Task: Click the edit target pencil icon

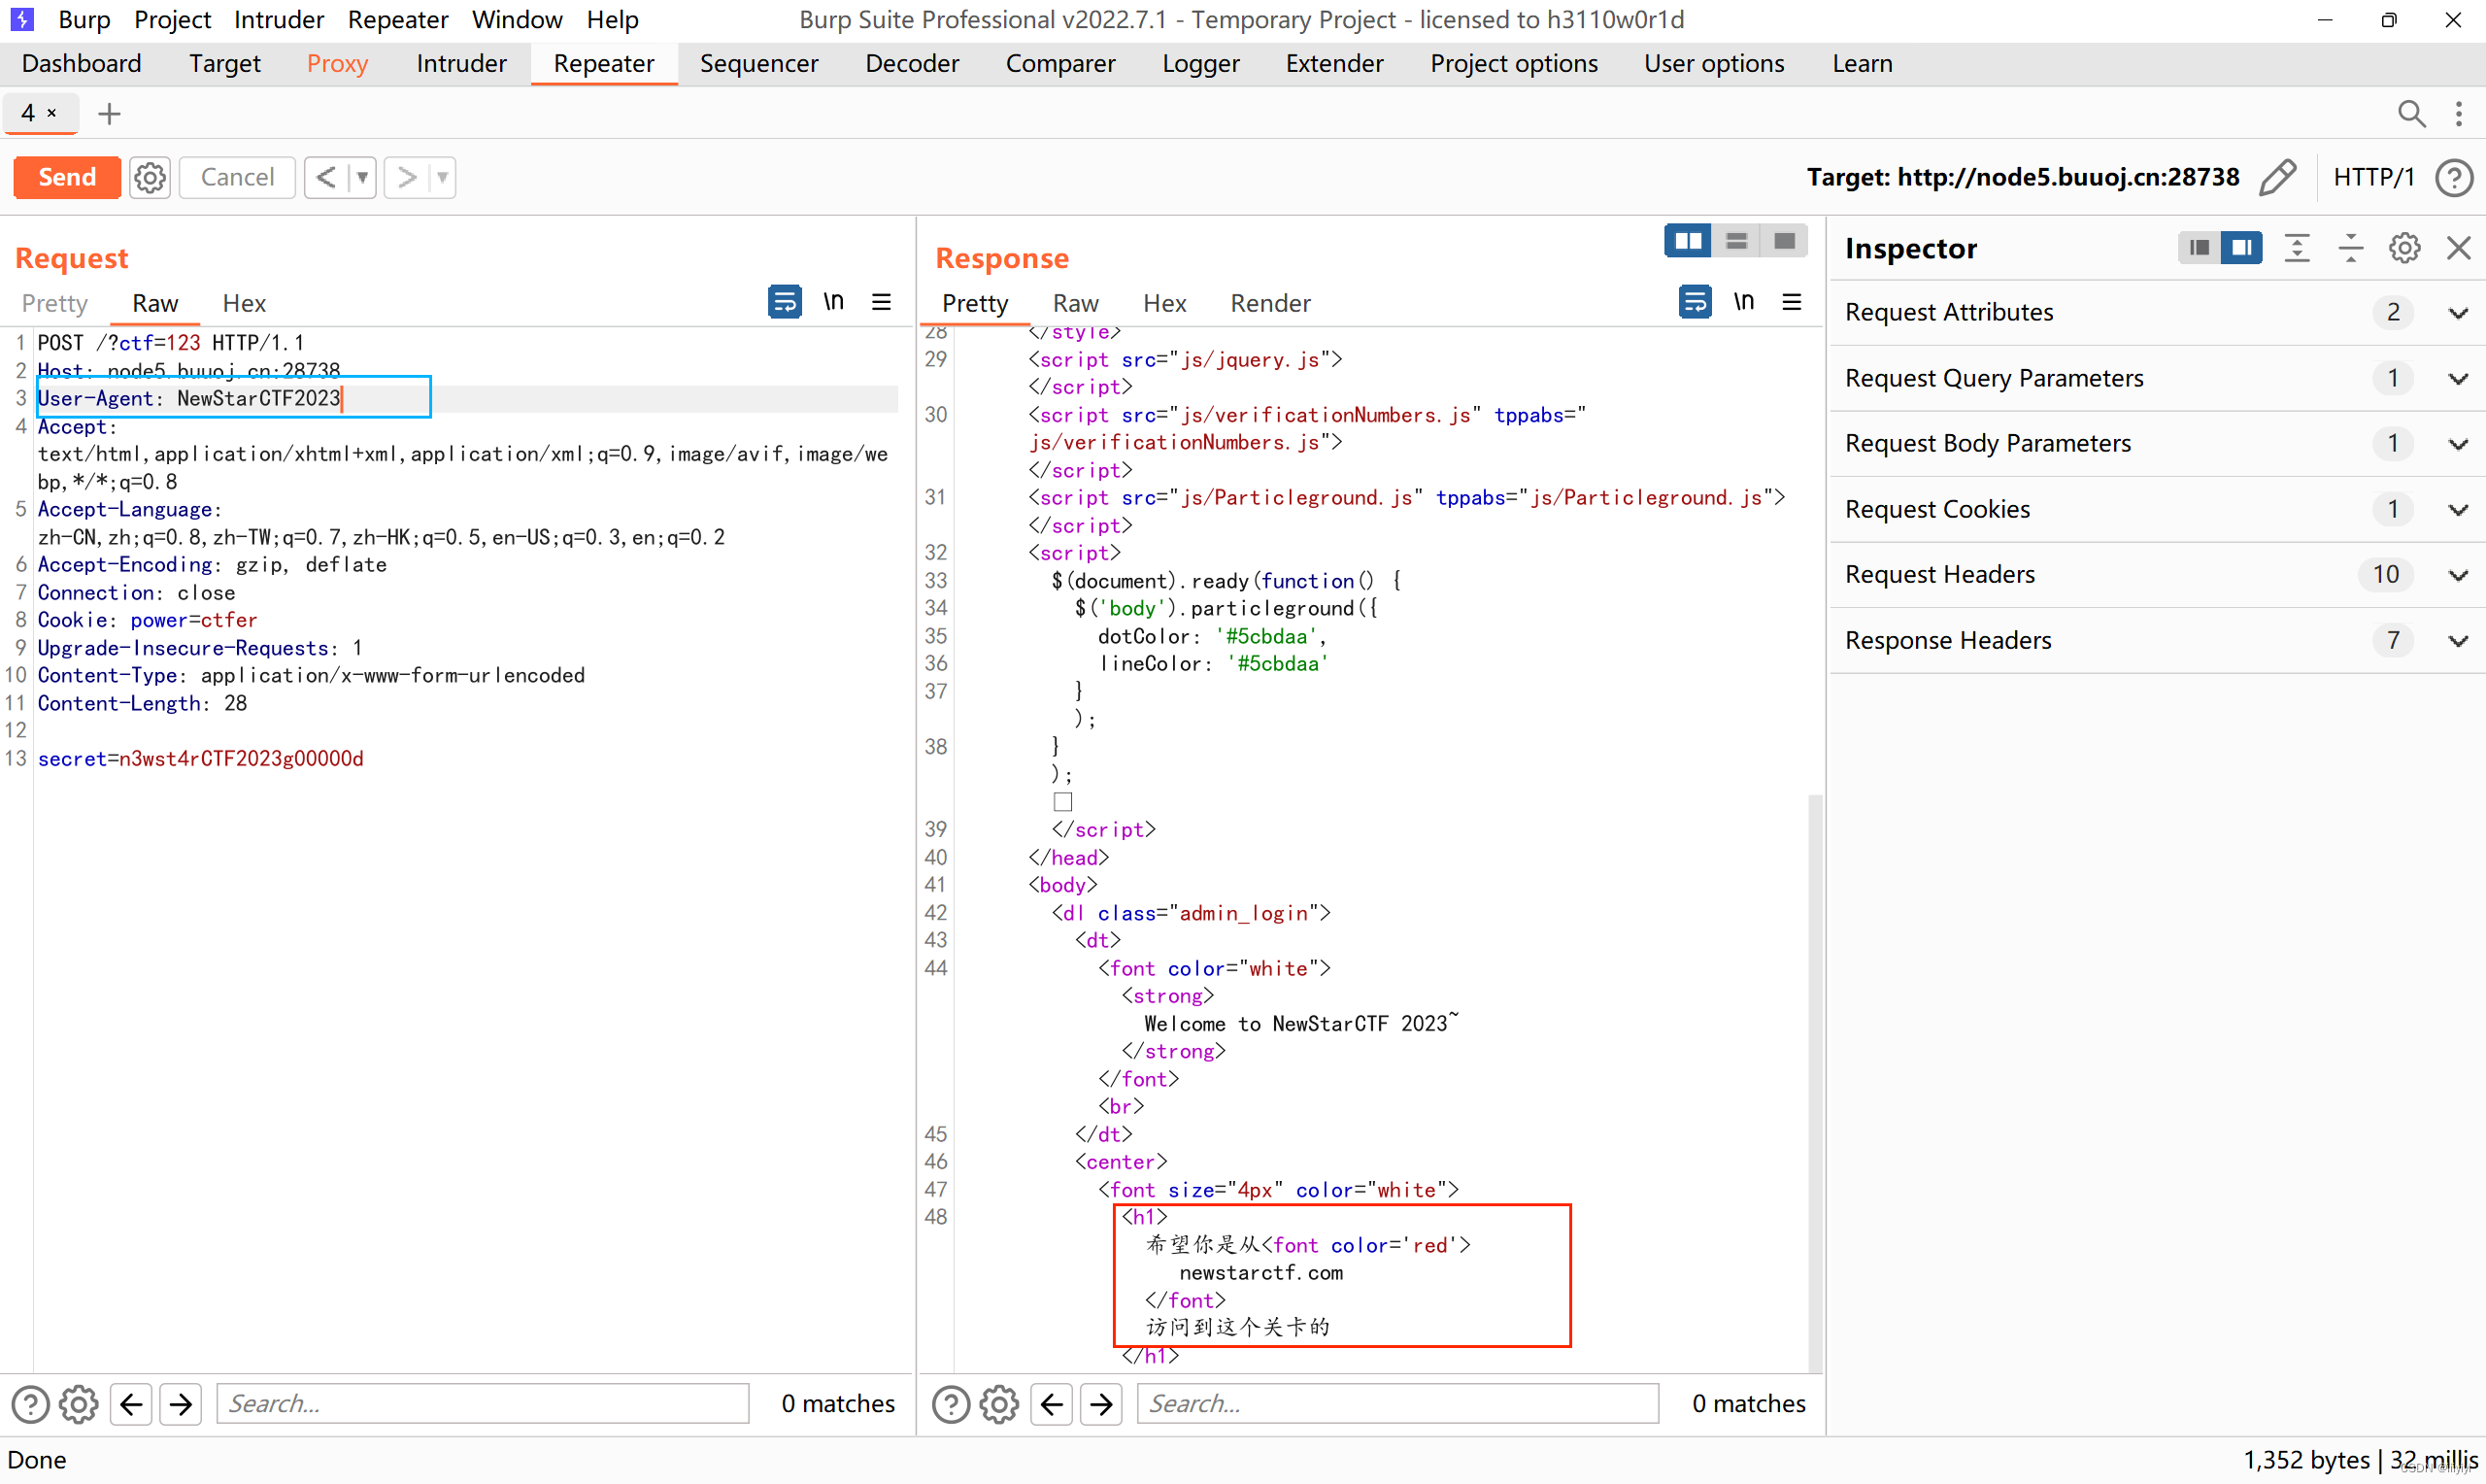Action: click(x=2277, y=177)
